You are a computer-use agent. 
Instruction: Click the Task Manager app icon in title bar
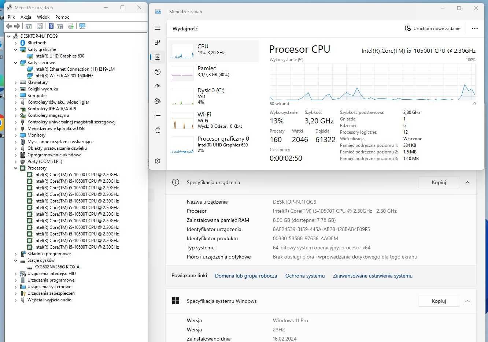[158, 11]
